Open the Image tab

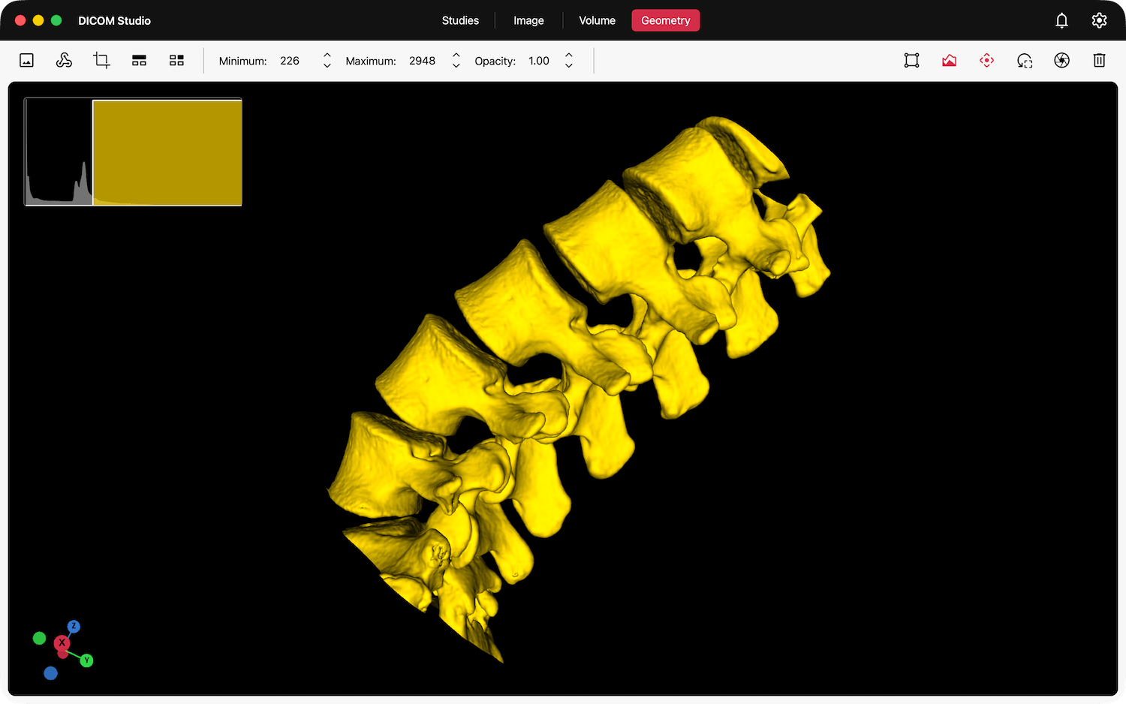pos(528,20)
